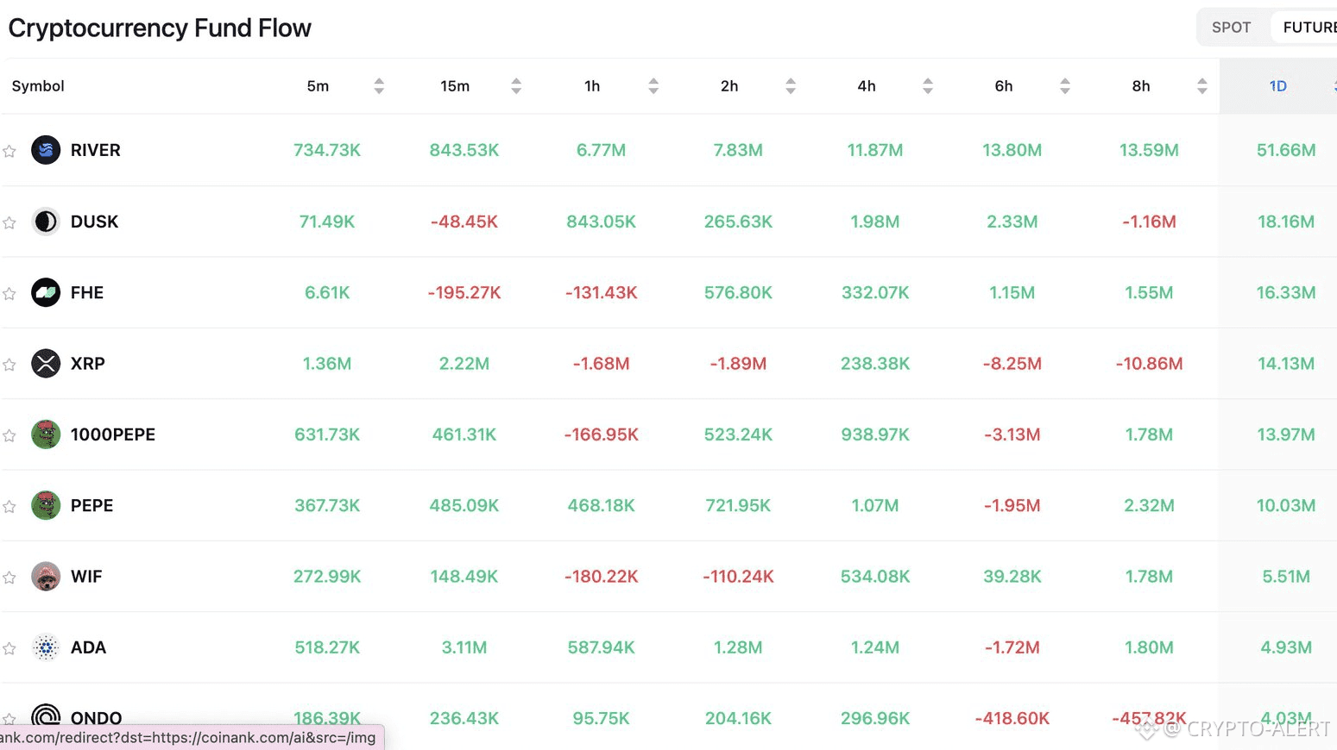Click the 1000PEPE frog logo icon
Screen dimensions: 1337x750
tap(46, 434)
